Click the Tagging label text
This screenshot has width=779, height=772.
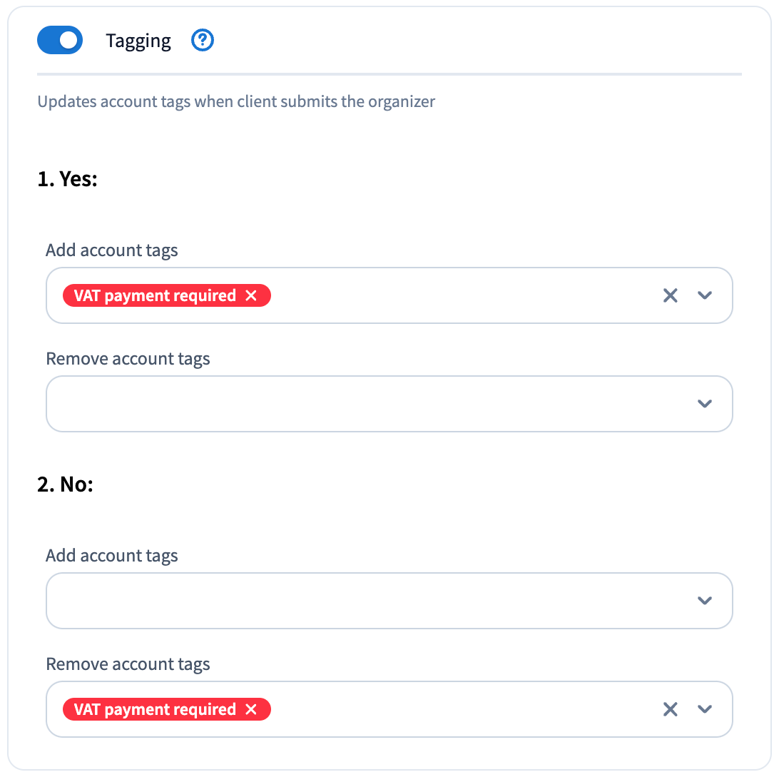tap(138, 41)
